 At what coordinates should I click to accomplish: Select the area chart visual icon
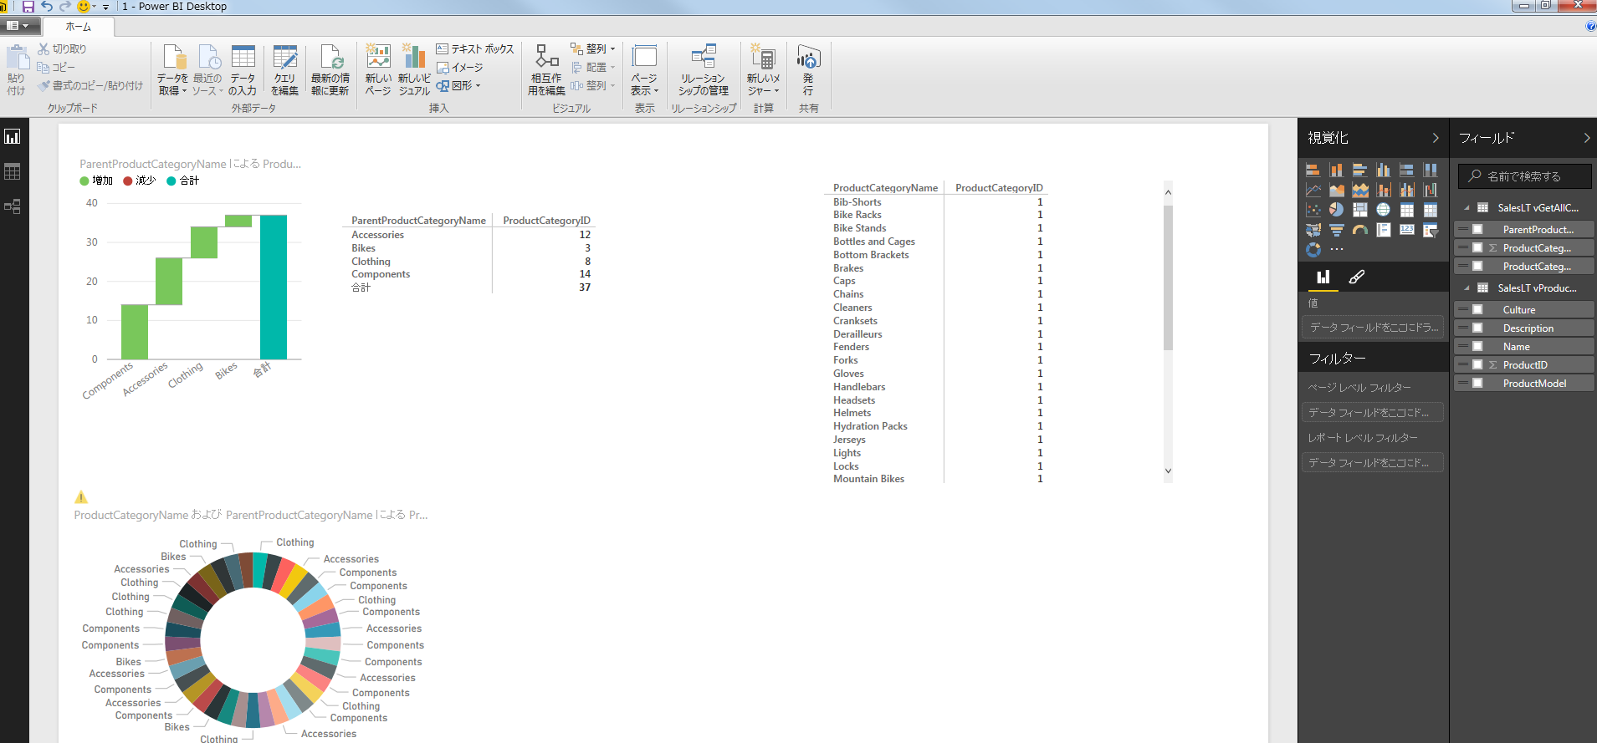(1336, 190)
